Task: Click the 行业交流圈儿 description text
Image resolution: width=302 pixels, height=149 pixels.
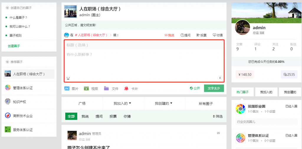Action: coord(246,122)
